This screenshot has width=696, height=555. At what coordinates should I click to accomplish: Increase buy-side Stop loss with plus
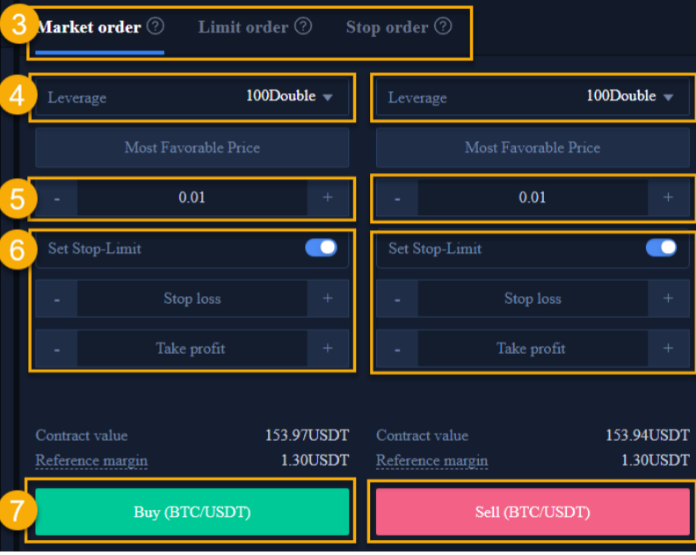pos(328,298)
